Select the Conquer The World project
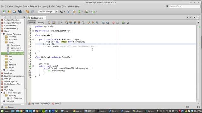The image size is (202, 113). pyautogui.click(x=12, y=23)
